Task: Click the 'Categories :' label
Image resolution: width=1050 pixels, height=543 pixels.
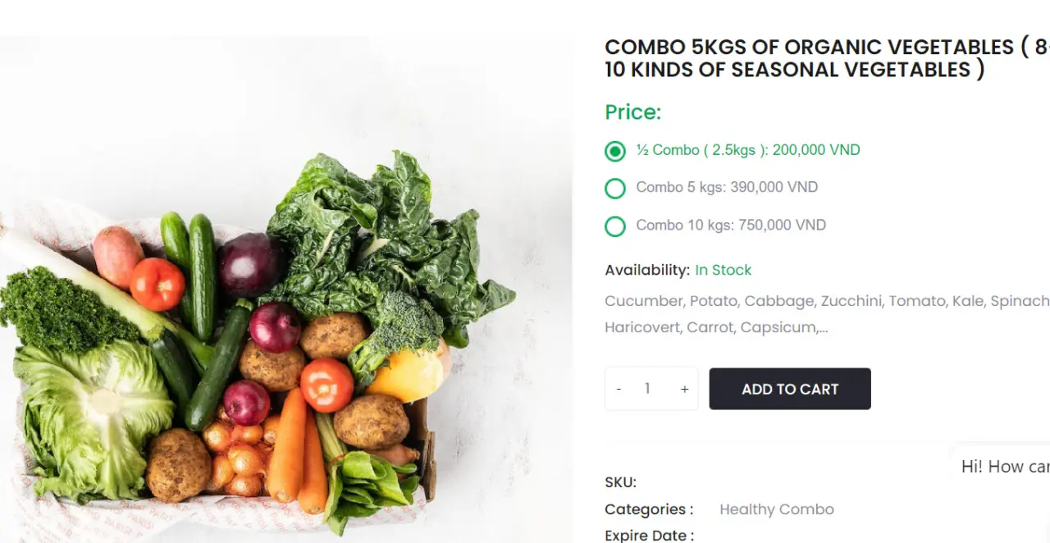Action: click(649, 509)
